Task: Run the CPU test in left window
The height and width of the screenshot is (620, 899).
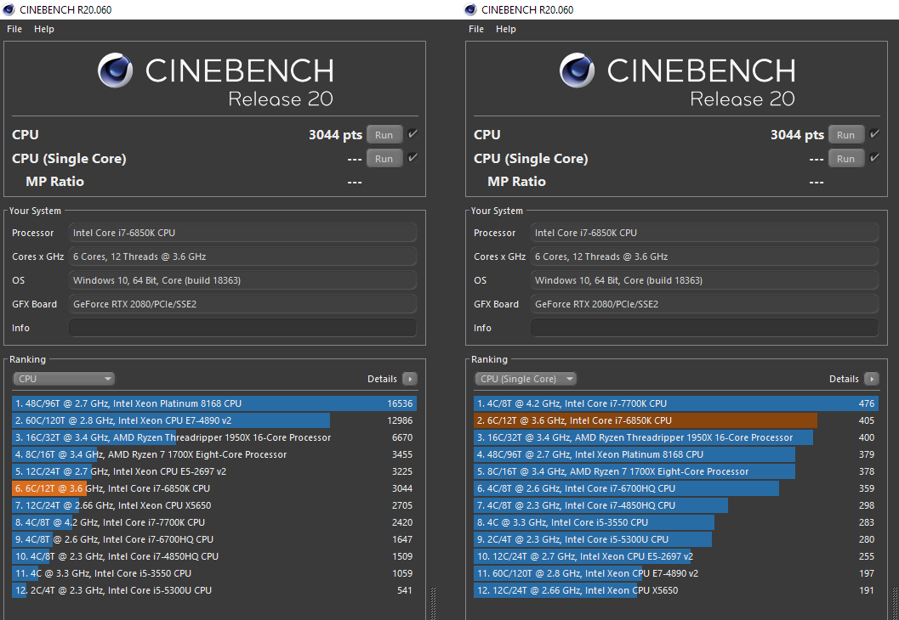Action: [384, 135]
